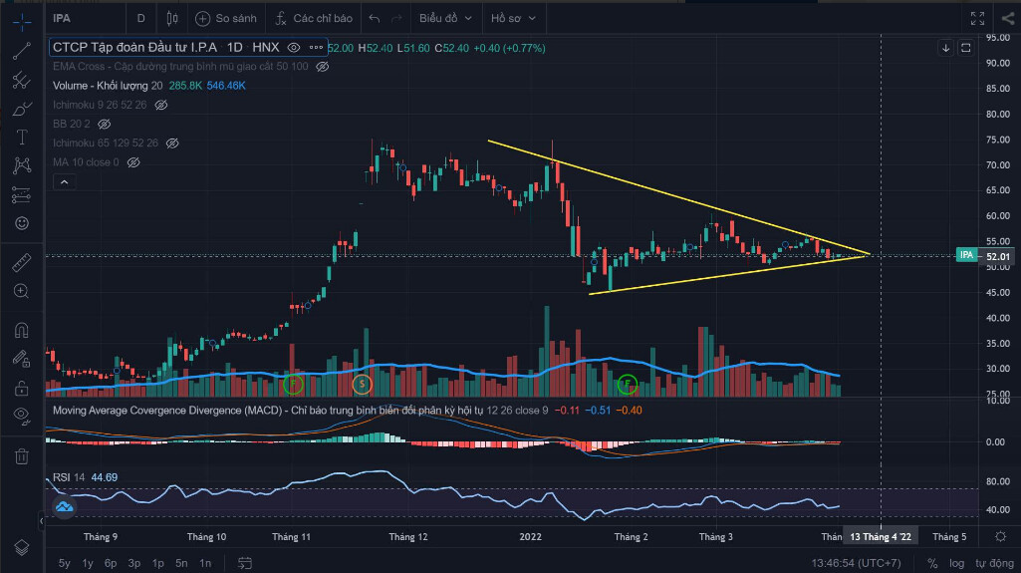Screen dimensions: 1021x573
Task: Open the object tree layers icon
Action: coord(21,547)
